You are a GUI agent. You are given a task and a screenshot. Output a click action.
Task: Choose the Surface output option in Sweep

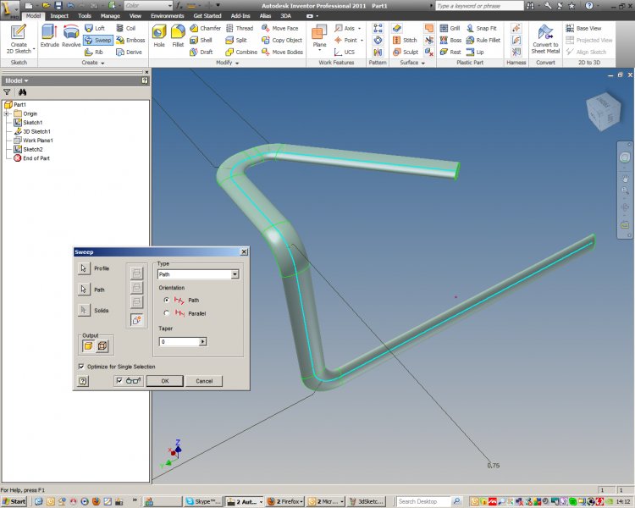click(102, 345)
